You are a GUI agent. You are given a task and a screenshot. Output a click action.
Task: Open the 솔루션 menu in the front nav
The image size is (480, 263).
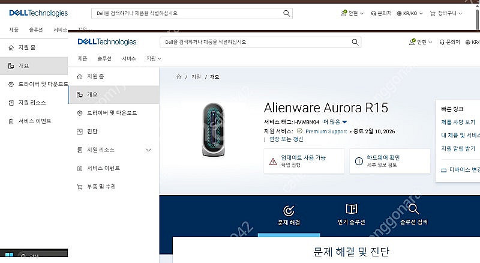(104, 58)
